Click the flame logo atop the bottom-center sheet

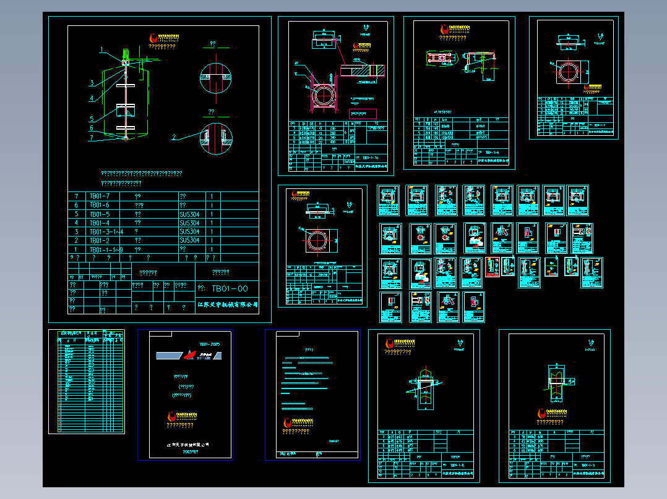click(x=389, y=343)
